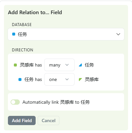Viewport: 132px width, 133px height.
Task: Toggle Automatically link 灵感库 to 任务 switch
Action: coord(15,102)
